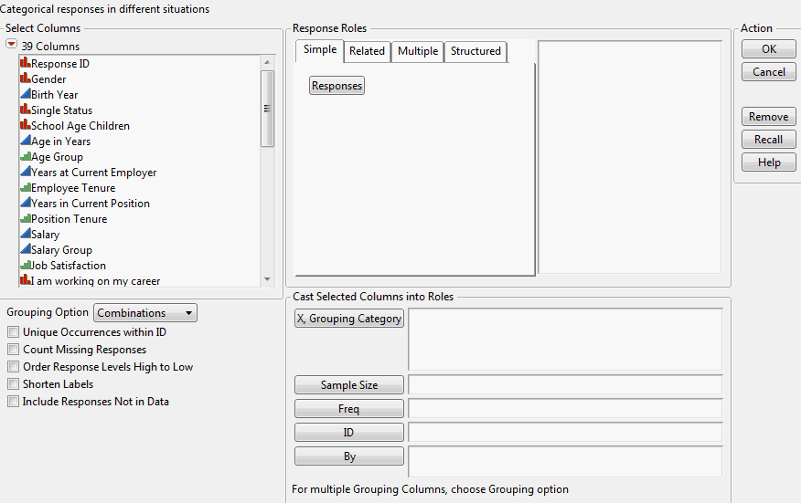Screen dimensions: 801x503
Task: Click the Sample Size input box
Action: pyautogui.click(x=565, y=385)
